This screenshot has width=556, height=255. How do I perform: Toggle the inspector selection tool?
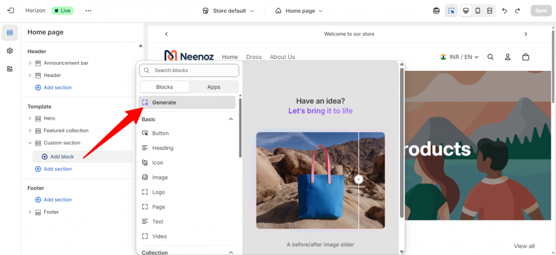451,11
